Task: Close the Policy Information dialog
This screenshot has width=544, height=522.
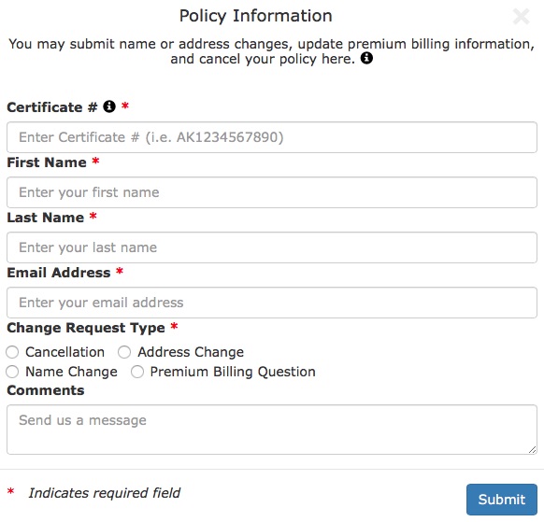Action: tap(522, 16)
